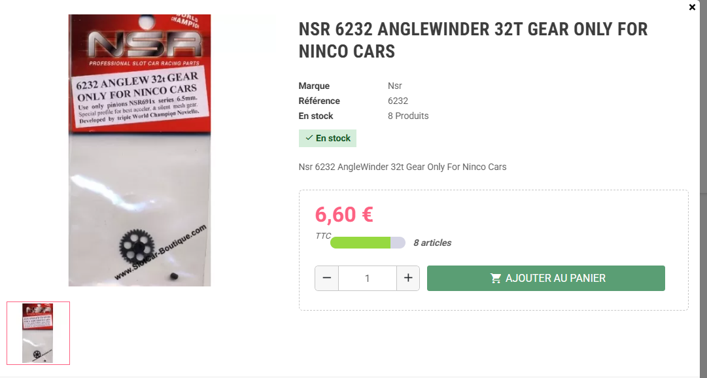Click the black gear in the product photo
Image resolution: width=707 pixels, height=378 pixels.
pyautogui.click(x=137, y=247)
